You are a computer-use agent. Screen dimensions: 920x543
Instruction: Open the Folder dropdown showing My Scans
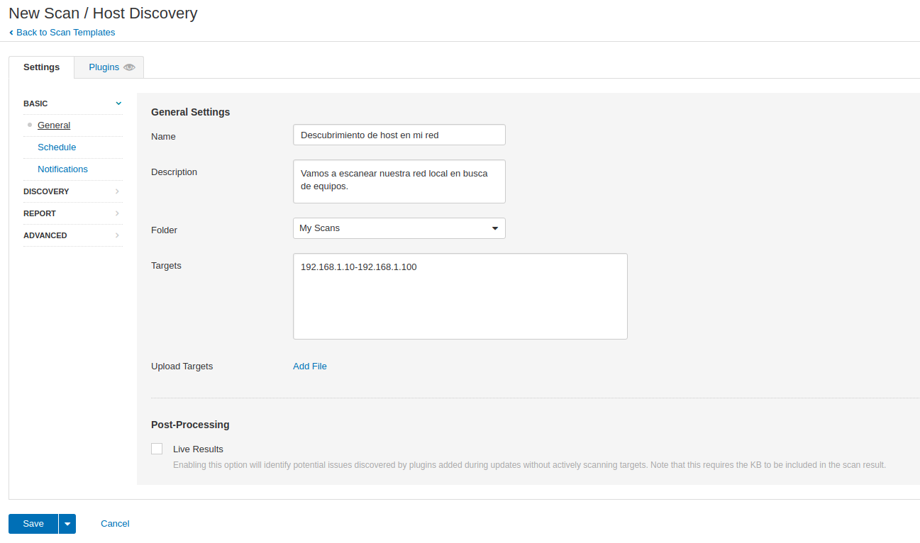tap(399, 228)
